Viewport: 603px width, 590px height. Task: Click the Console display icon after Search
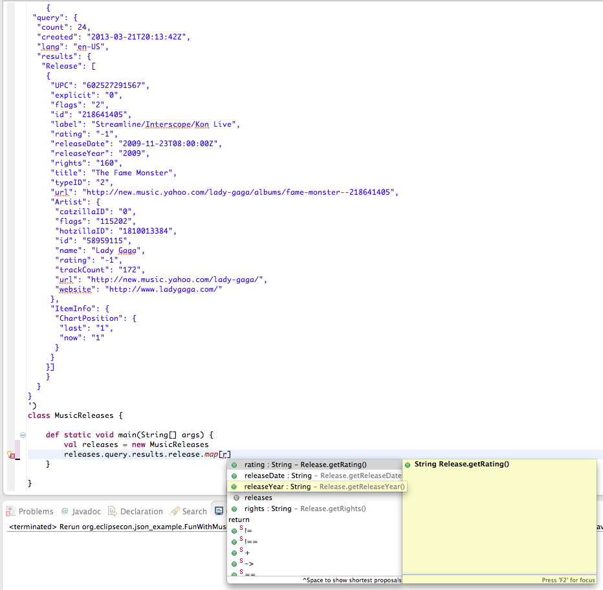219,510
